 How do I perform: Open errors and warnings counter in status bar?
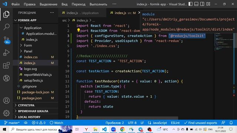tap(39, 123)
